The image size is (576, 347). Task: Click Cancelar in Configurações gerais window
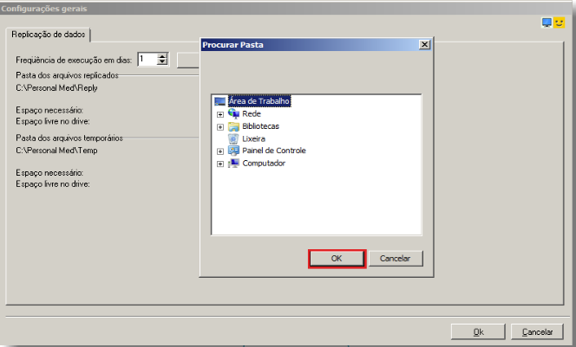tap(537, 332)
